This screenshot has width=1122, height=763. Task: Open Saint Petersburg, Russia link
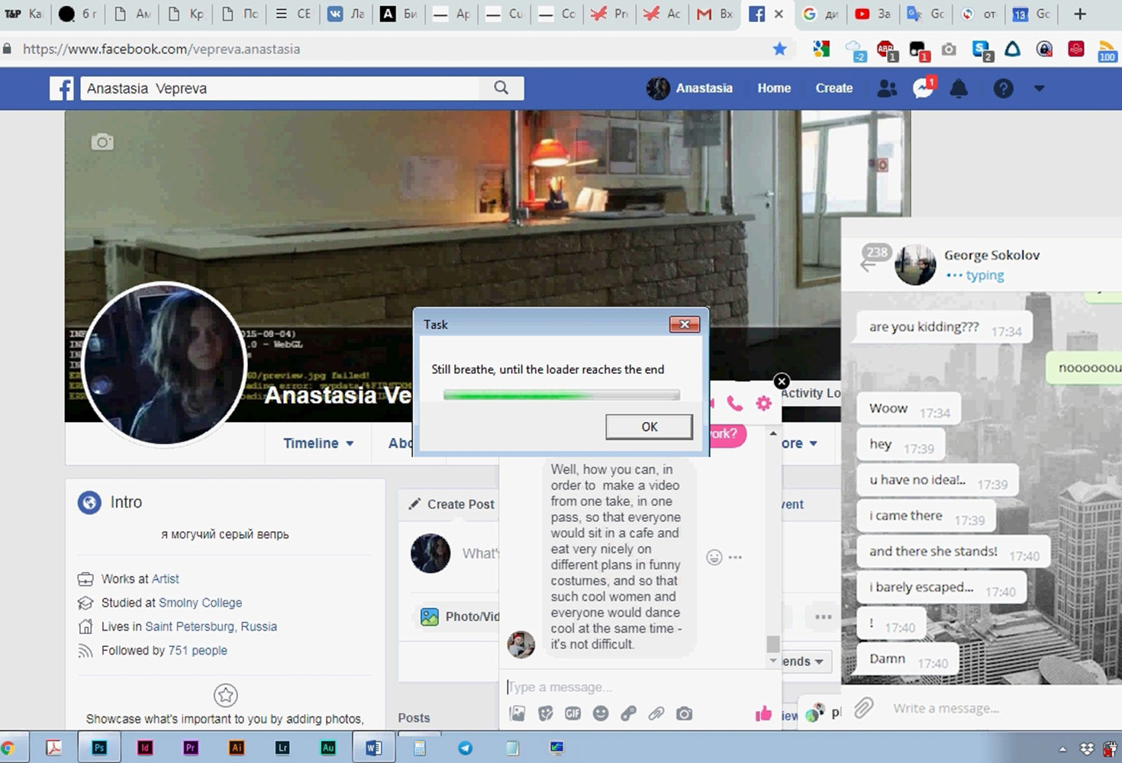[211, 626]
